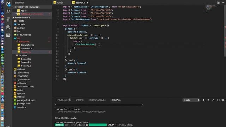Switch to the App.js editor tab
Screen dimensions: 226x127
pos(60,2)
